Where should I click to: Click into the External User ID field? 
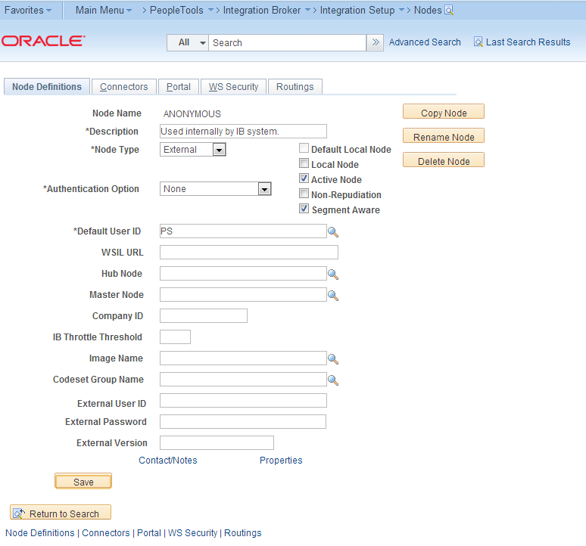point(243,401)
